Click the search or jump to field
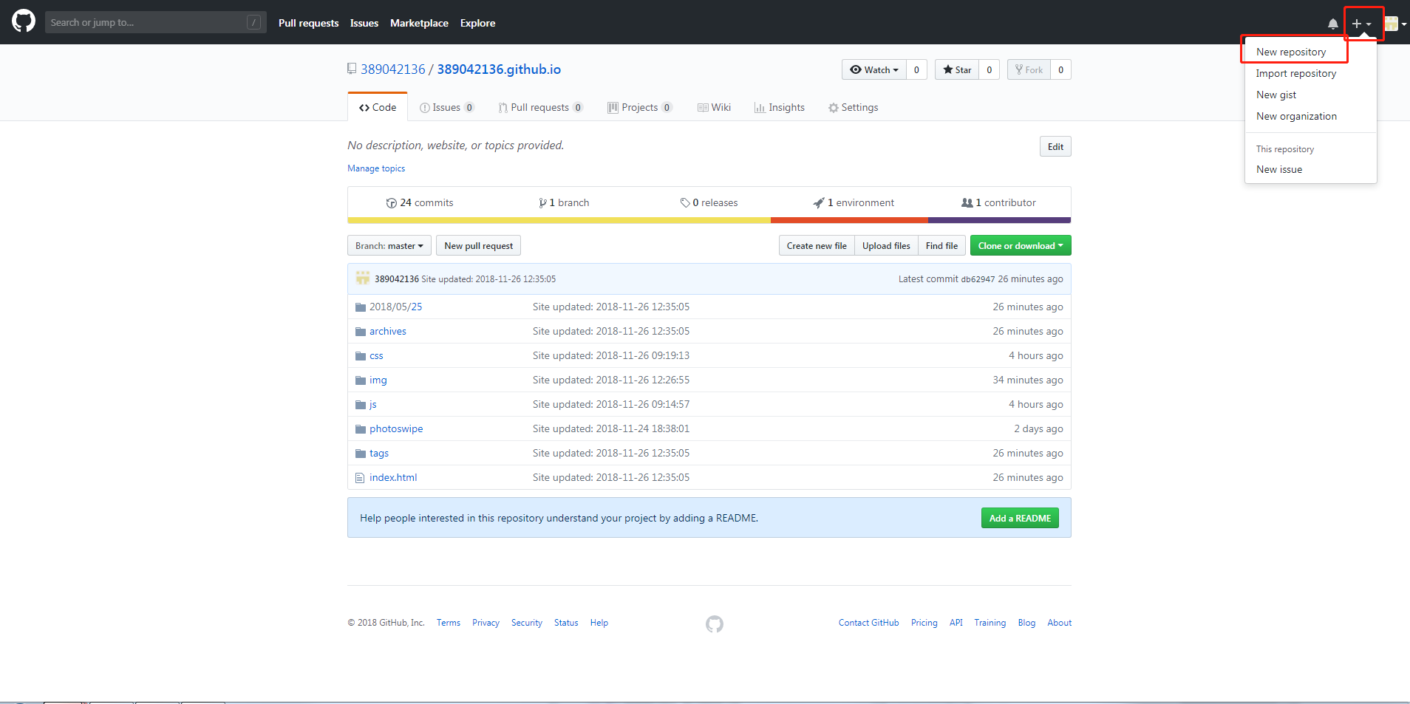This screenshot has height=704, width=1410. [155, 22]
